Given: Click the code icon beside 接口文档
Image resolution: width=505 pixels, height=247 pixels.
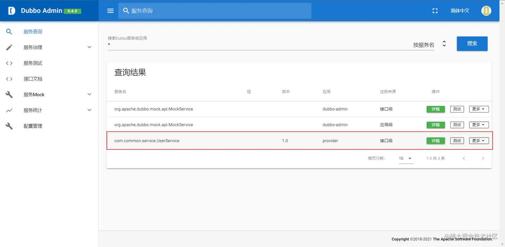Looking at the screenshot, I should tap(9, 79).
